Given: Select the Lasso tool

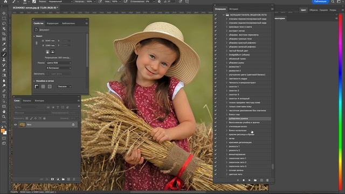Looking at the screenshot, I should pyautogui.click(x=4, y=24).
